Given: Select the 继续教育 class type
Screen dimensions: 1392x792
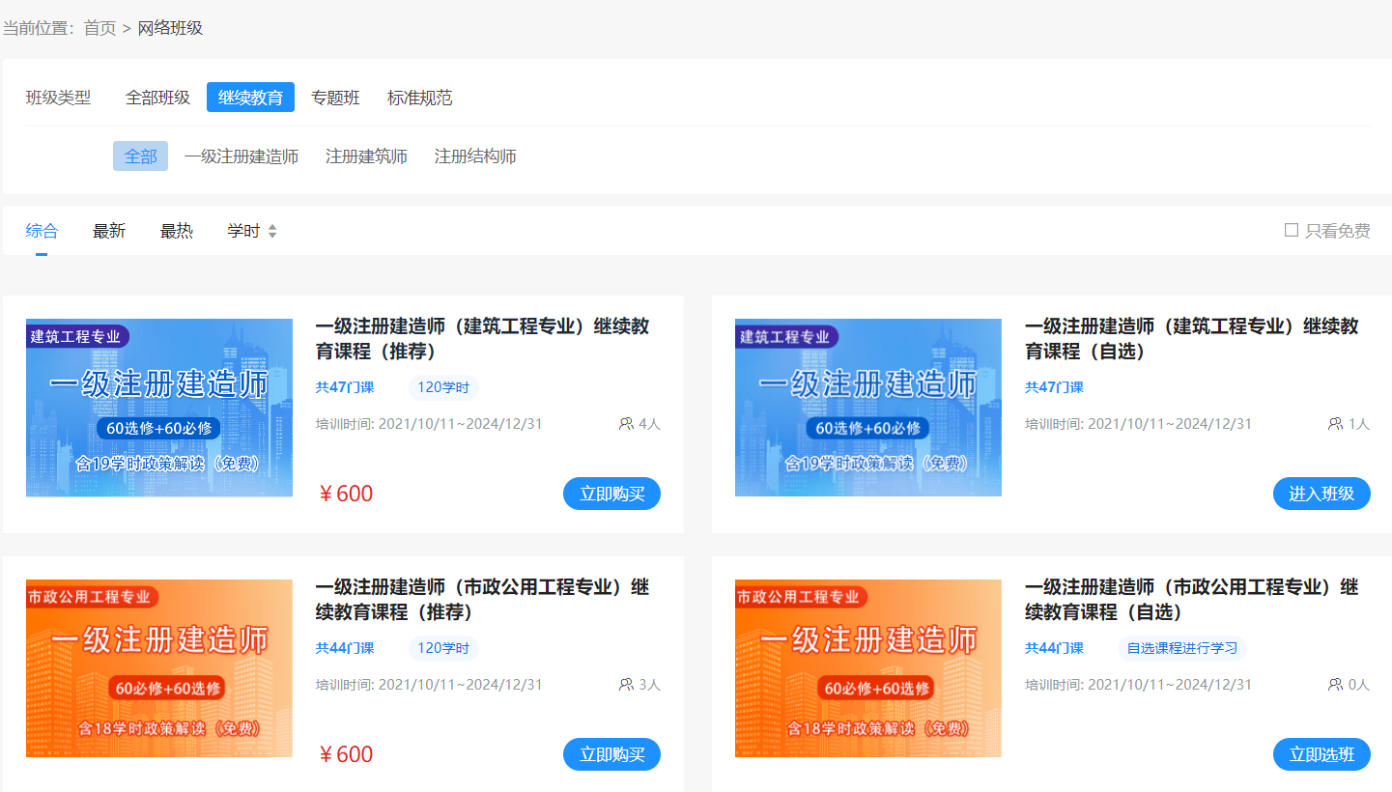Looking at the screenshot, I should [250, 98].
